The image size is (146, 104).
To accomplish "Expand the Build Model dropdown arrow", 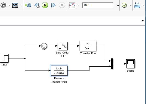I will coord(143,5).
